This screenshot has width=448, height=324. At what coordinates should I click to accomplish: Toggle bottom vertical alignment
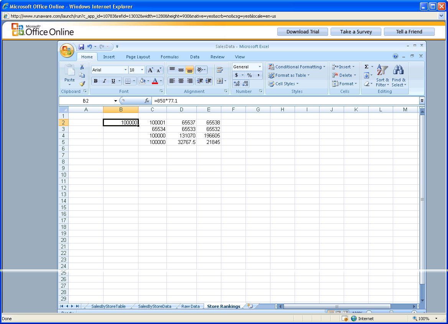(190, 70)
